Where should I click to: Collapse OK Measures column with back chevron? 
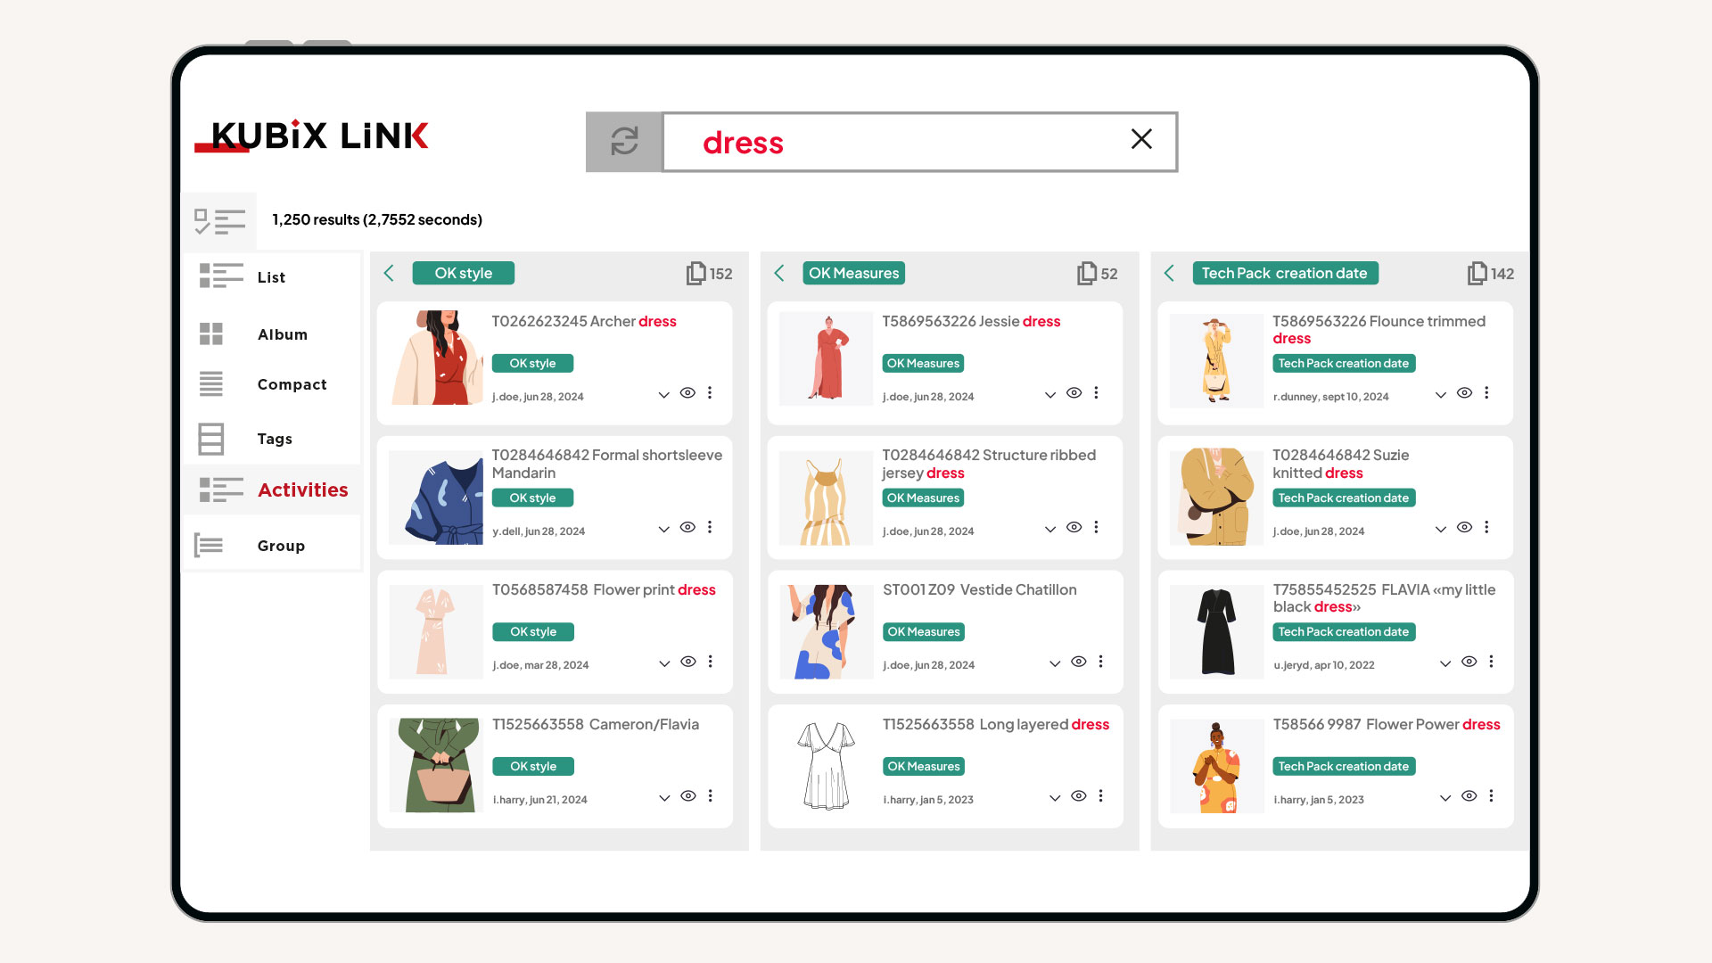778,273
